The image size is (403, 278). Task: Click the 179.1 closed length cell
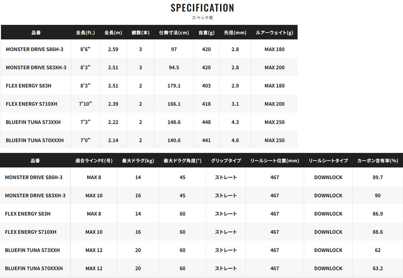(x=174, y=86)
